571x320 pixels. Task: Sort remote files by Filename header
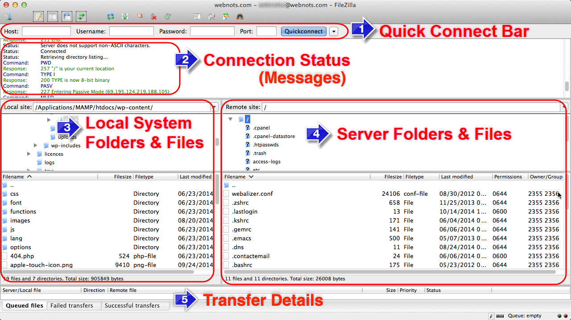pyautogui.click(x=296, y=177)
